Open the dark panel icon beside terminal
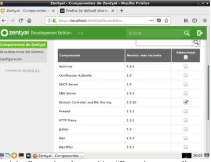This screenshot has height=162, width=211. (28, 156)
